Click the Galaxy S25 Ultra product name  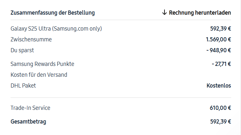(x=56, y=29)
